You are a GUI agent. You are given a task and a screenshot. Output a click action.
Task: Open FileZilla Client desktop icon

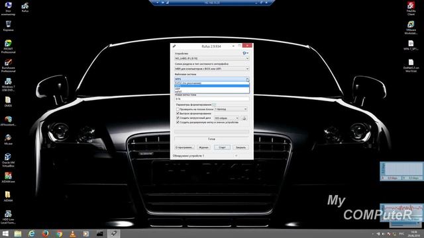(x=411, y=9)
